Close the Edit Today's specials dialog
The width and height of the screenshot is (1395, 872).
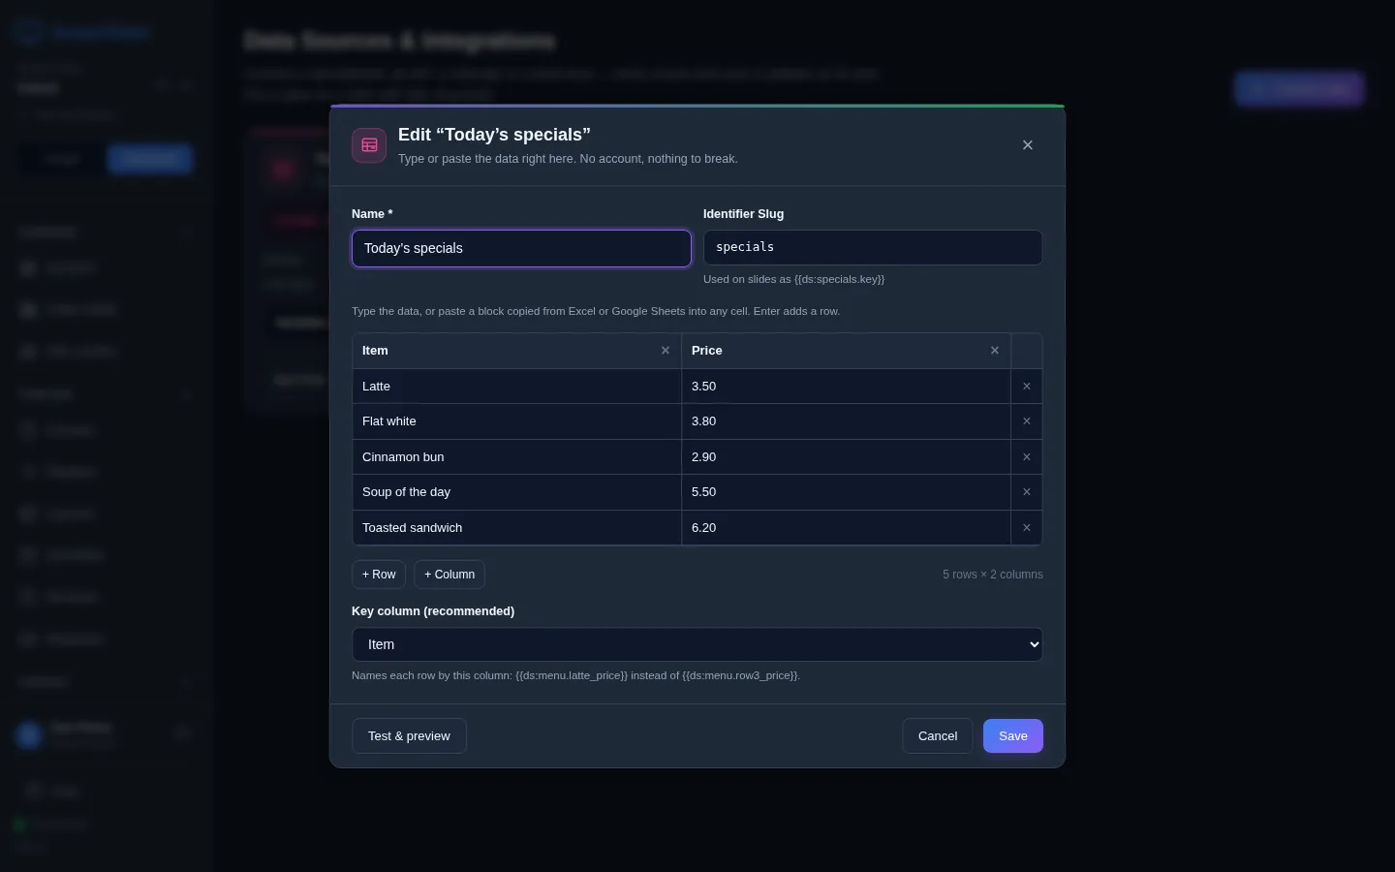[1028, 145]
